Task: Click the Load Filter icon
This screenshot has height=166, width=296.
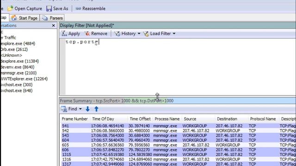Action: (x=146, y=34)
